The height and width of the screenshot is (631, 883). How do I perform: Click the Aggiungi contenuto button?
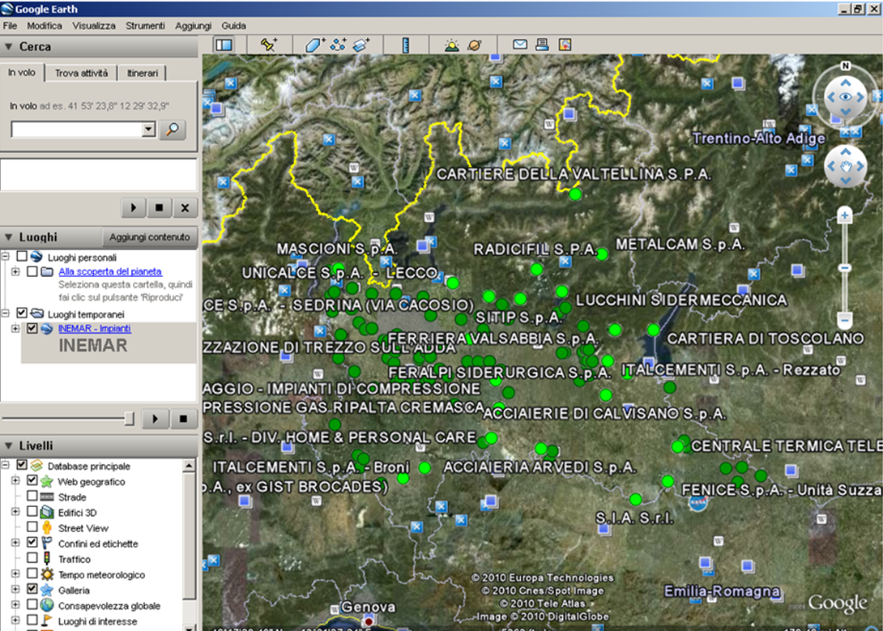point(150,237)
